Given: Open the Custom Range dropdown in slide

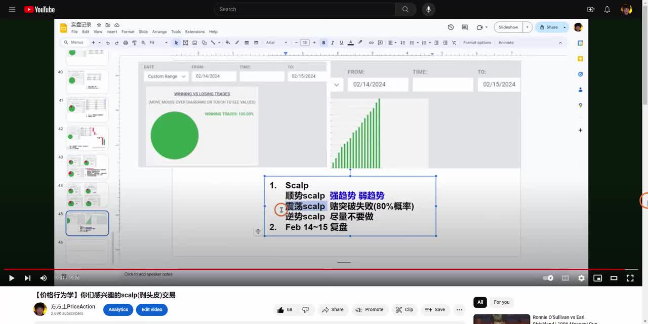Looking at the screenshot, I should point(166,76).
